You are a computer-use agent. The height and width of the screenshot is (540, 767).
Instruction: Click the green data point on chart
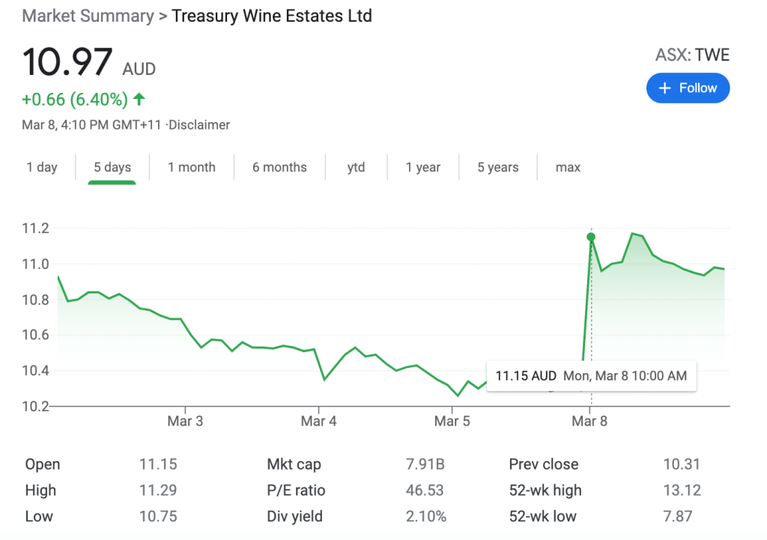(591, 237)
